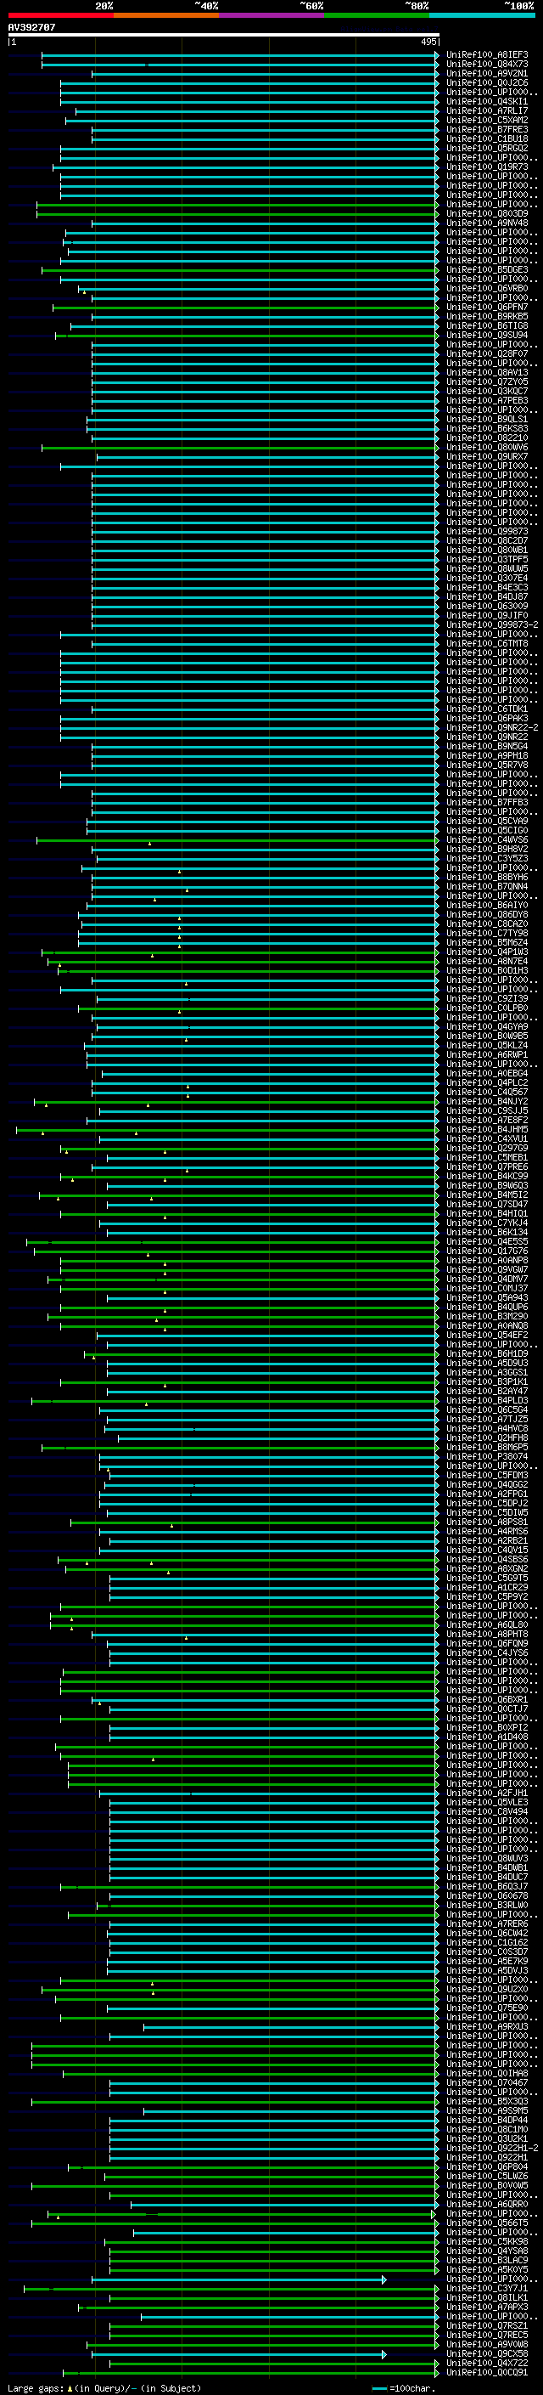Click label UniRef100_Q6P804
Image resolution: width=543 pixels, height=2395 pixels.
(x=487, y=2167)
